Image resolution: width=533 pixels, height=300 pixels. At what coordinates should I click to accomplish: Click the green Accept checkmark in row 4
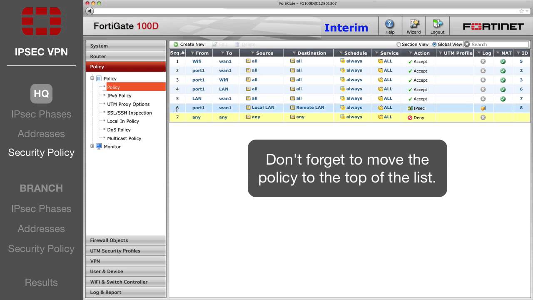pos(410,90)
